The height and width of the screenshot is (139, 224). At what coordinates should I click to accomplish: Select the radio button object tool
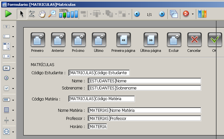click(6, 78)
